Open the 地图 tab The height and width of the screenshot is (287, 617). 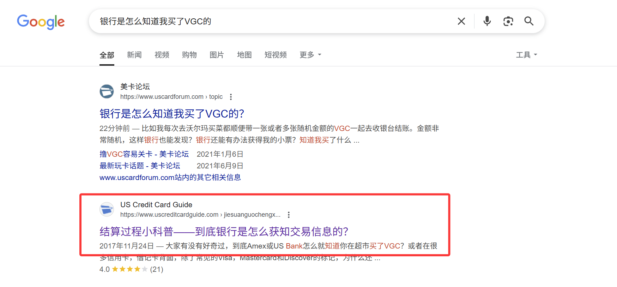tap(244, 55)
